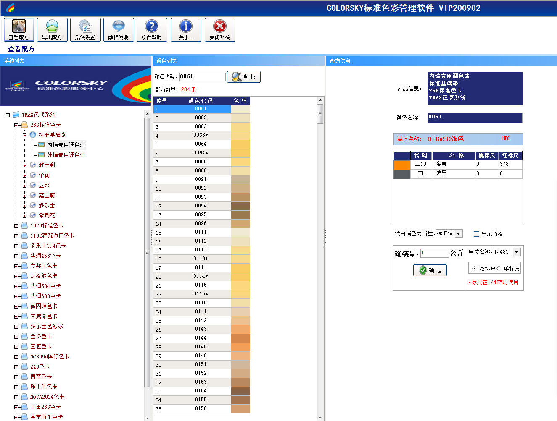The image size is (557, 421).
Task: Expand the 立邦 tree node
Action: 25,186
